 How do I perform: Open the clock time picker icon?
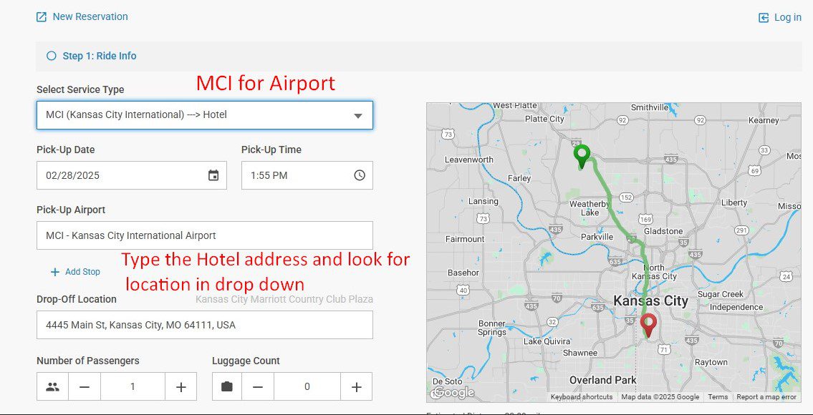[360, 175]
